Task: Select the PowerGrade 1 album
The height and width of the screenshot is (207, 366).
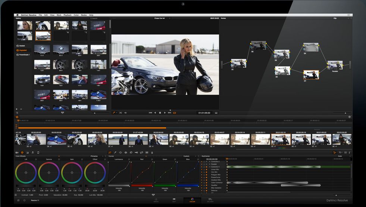Action: [x=24, y=55]
